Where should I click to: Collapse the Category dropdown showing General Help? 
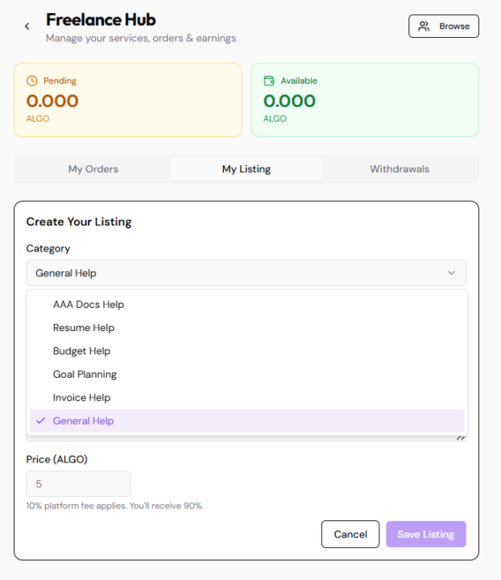pos(246,273)
